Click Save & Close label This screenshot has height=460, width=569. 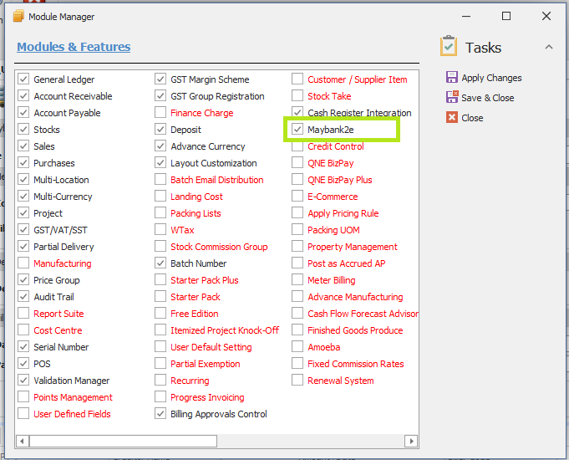coord(487,98)
